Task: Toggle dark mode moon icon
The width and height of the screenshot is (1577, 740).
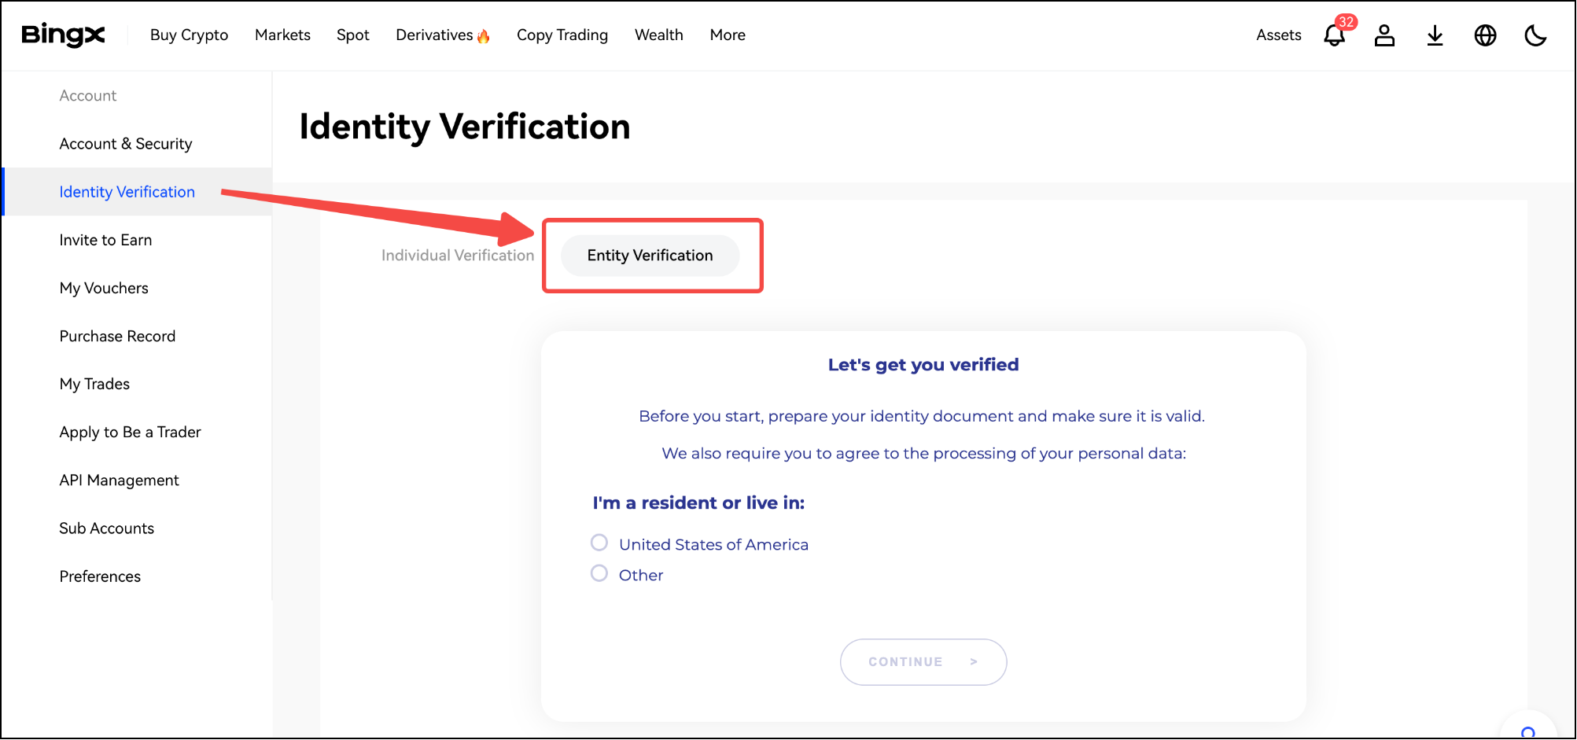Action: pyautogui.click(x=1535, y=35)
